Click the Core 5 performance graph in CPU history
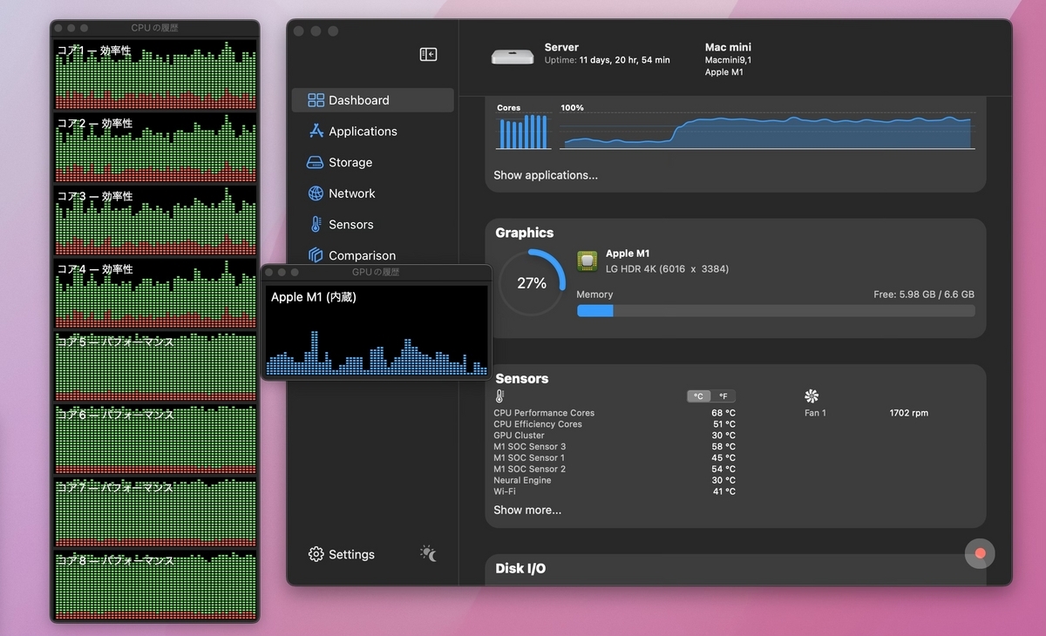This screenshot has width=1046, height=636. (155, 367)
